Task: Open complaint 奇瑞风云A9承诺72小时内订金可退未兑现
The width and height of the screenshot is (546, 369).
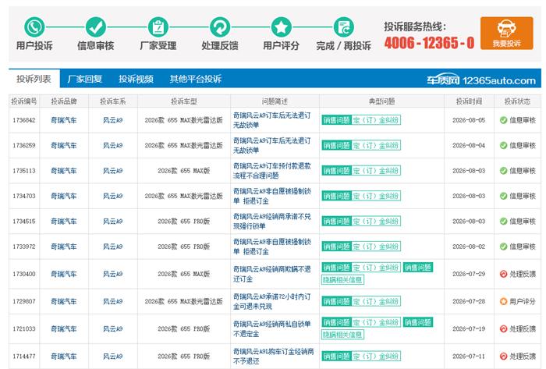Action: coord(271,301)
